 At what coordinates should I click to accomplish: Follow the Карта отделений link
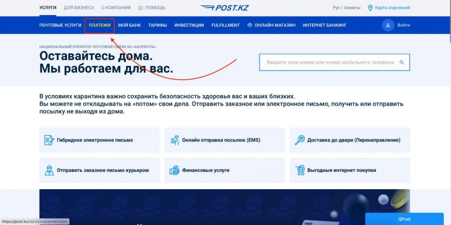[392, 8]
